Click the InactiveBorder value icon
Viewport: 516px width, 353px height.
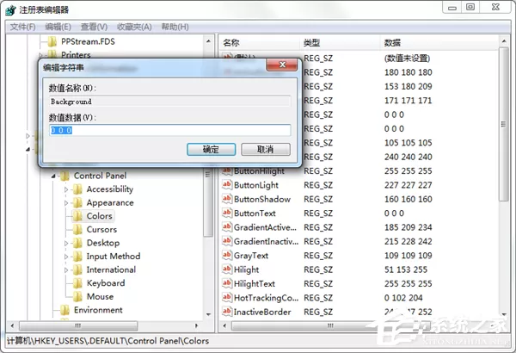tap(227, 312)
